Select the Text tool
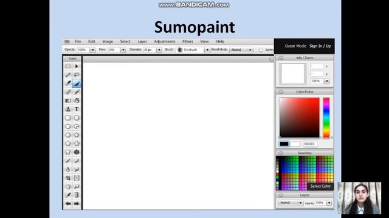 (77, 109)
